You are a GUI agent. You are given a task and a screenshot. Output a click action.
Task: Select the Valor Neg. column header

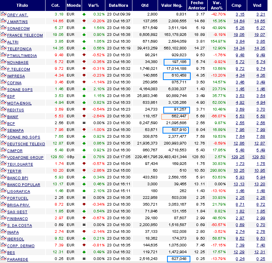click(172, 5)
